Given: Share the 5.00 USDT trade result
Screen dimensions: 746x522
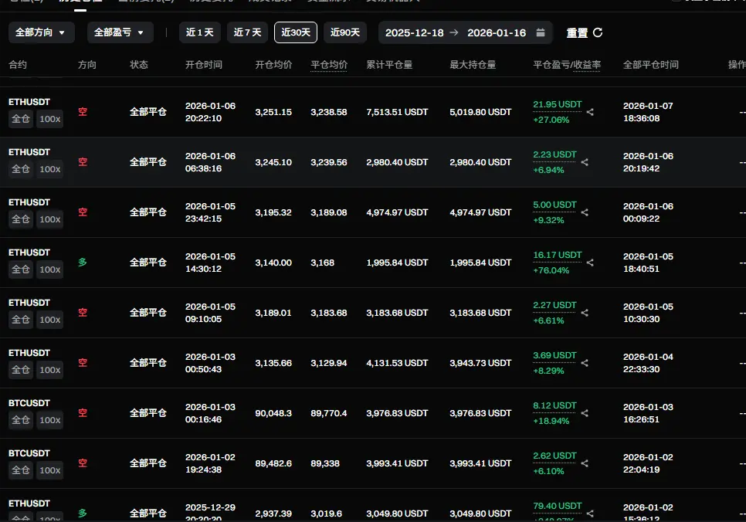Looking at the screenshot, I should [x=585, y=212].
